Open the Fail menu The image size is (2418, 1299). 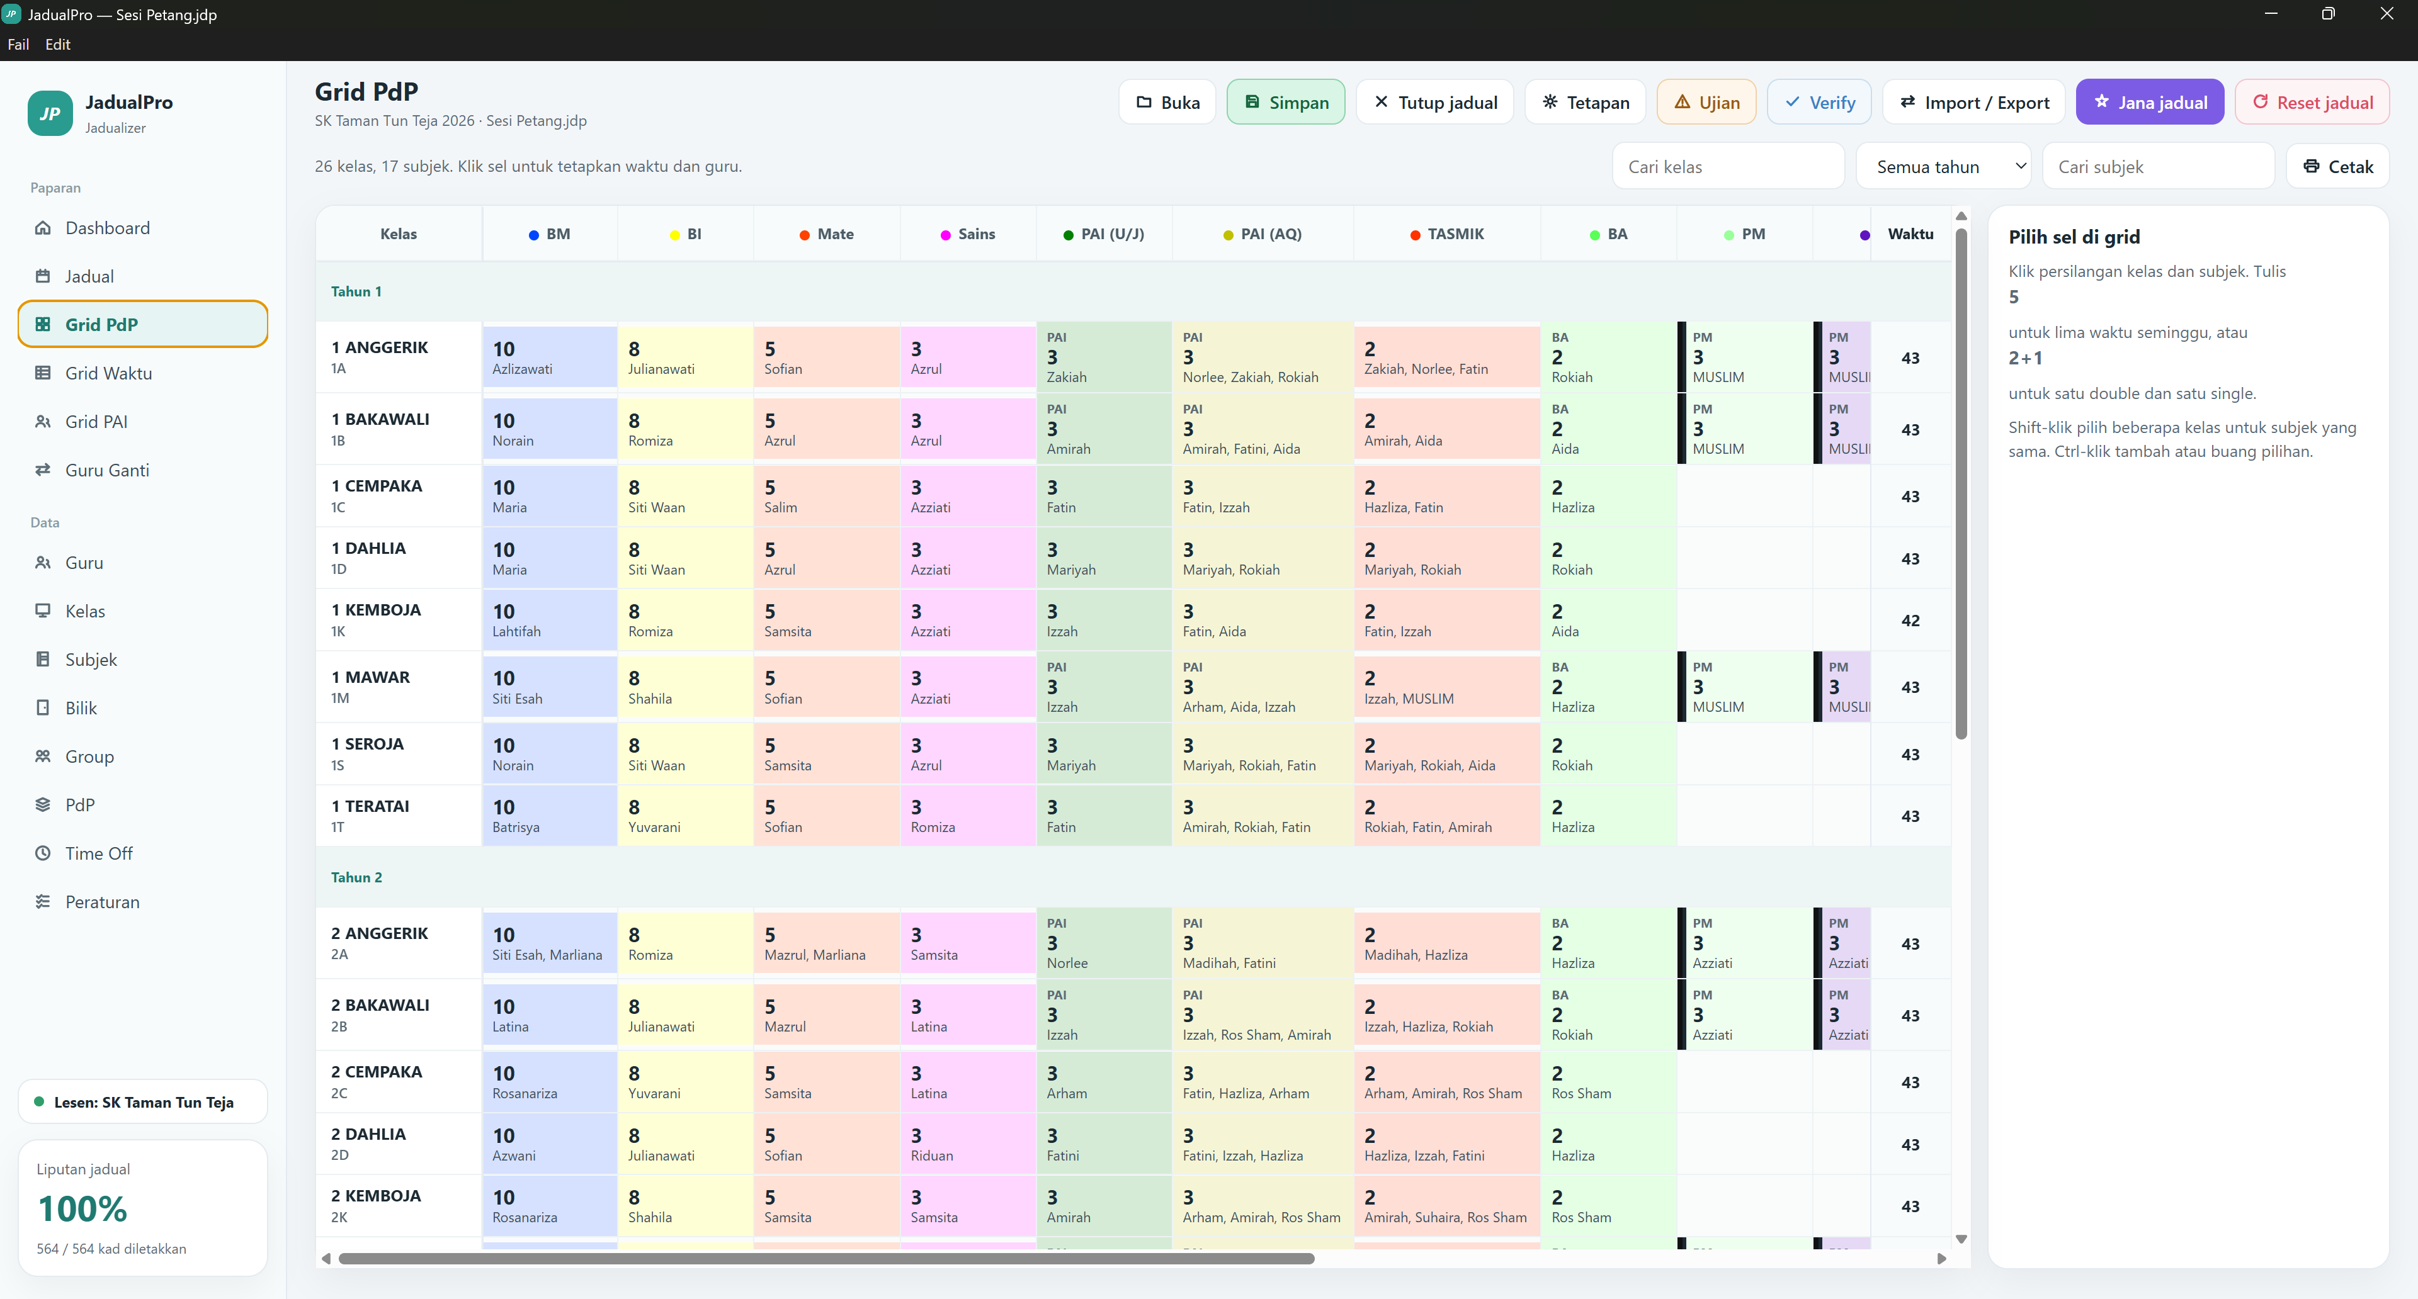pyautogui.click(x=19, y=44)
